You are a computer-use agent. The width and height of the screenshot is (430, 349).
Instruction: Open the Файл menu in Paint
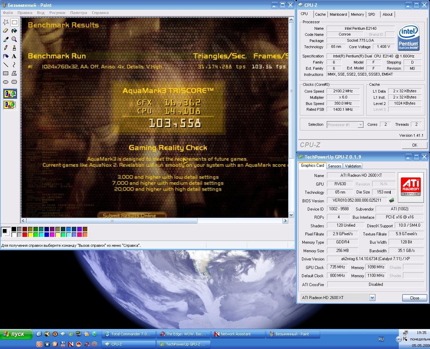tap(8, 13)
